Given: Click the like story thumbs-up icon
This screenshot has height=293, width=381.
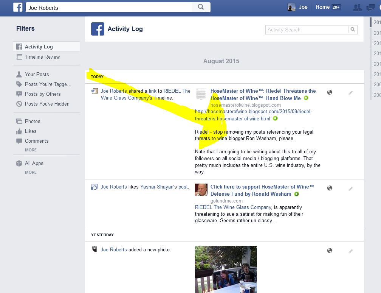Looking at the screenshot, I should tap(94, 187).
